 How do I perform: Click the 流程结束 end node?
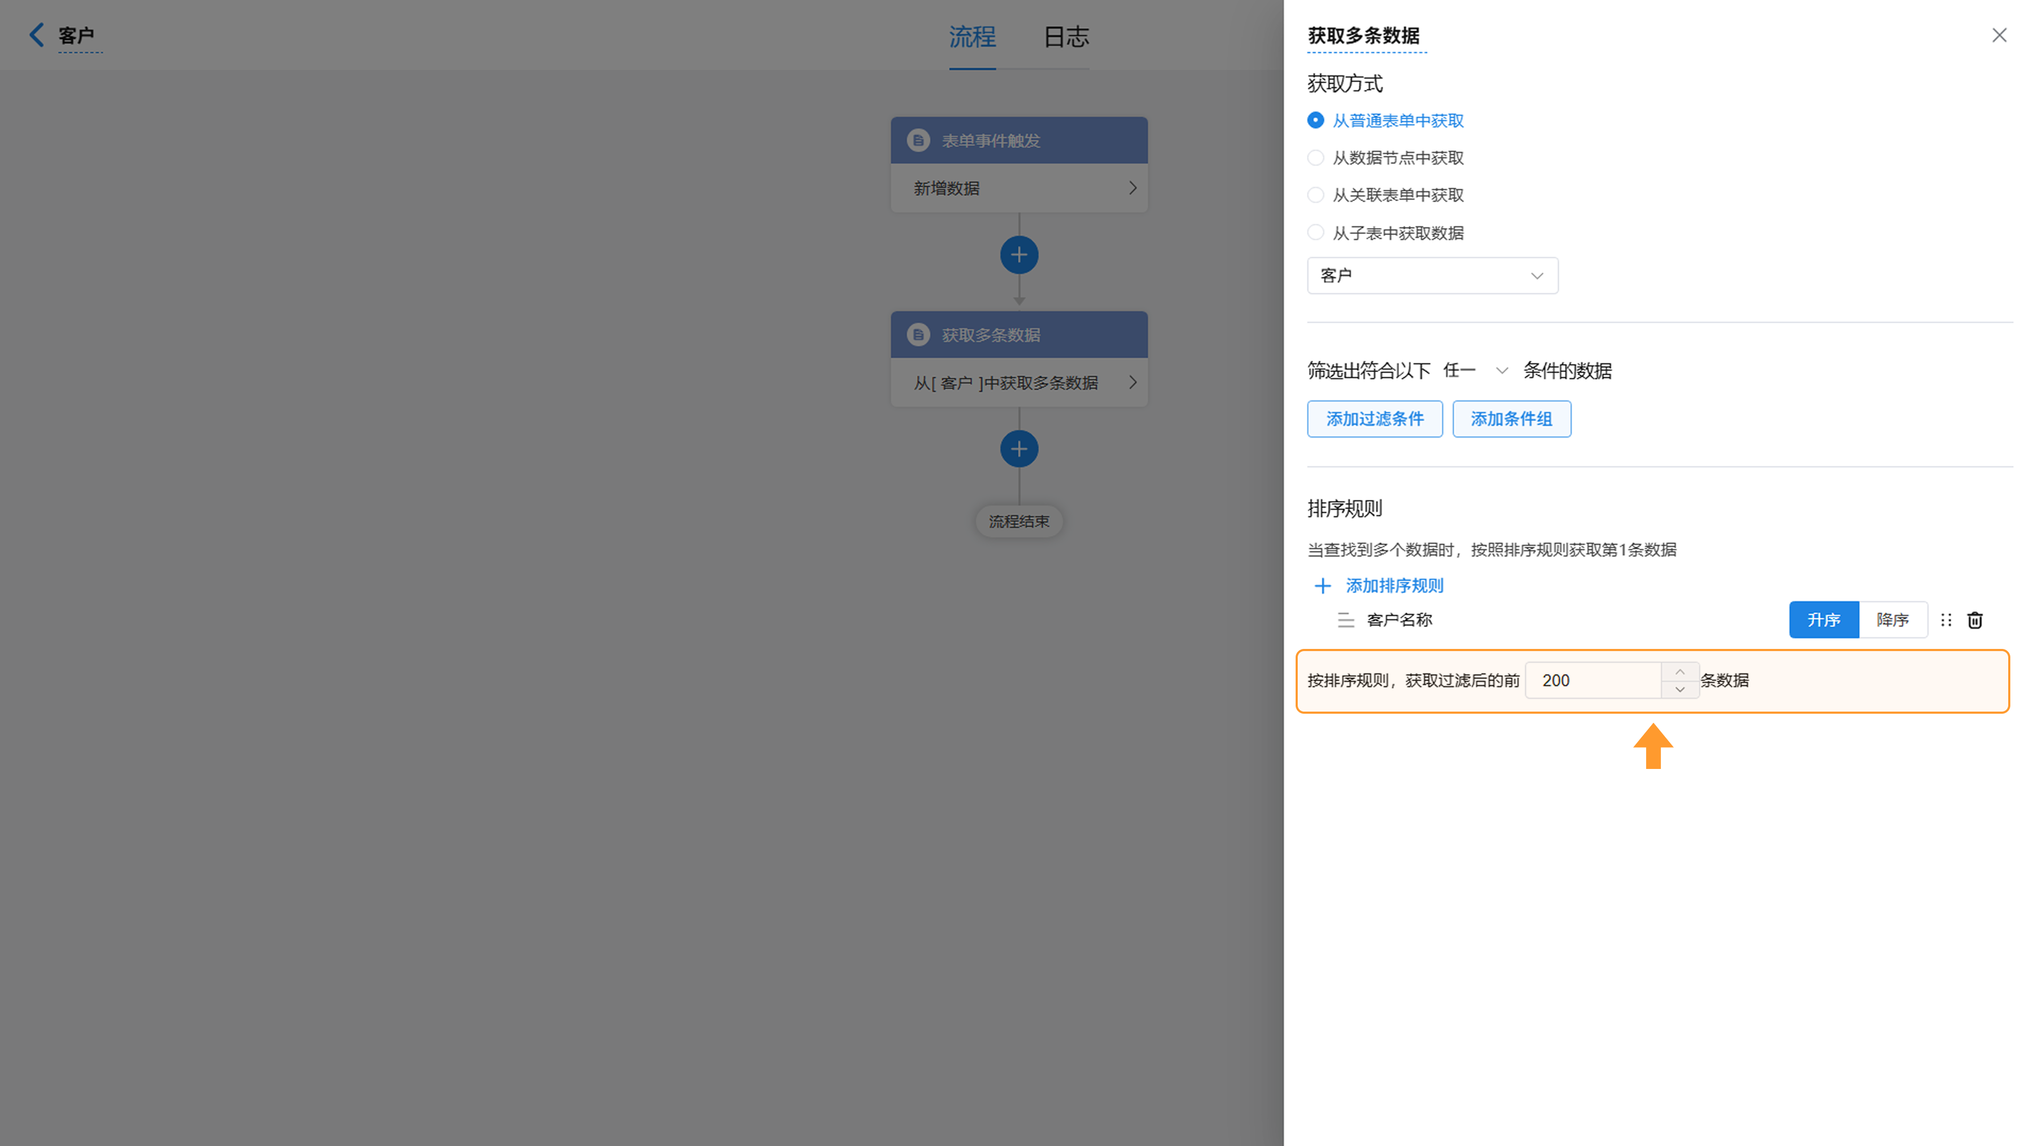pos(1019,521)
